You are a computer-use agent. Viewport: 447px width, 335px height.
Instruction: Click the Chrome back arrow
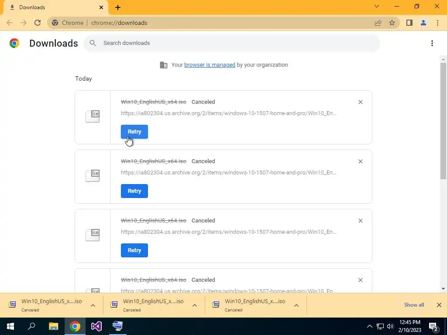[x=10, y=23]
